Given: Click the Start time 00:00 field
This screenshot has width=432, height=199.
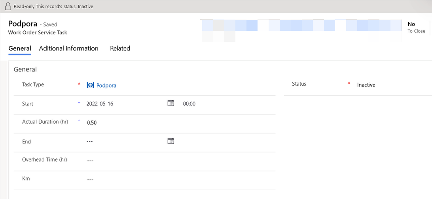Looking at the screenshot, I should coord(189,104).
